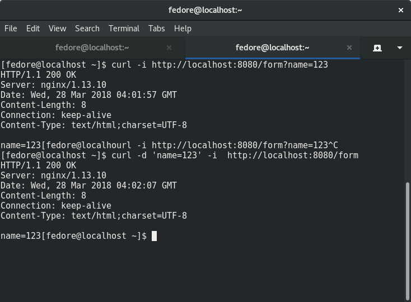
Task: Expand the tab list dropdown arrow
Action: pyautogui.click(x=400, y=48)
